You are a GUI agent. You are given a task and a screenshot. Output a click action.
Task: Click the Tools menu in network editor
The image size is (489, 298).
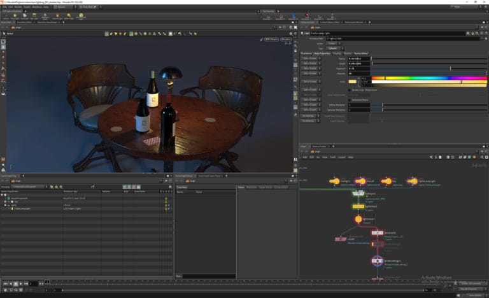tap(332, 157)
